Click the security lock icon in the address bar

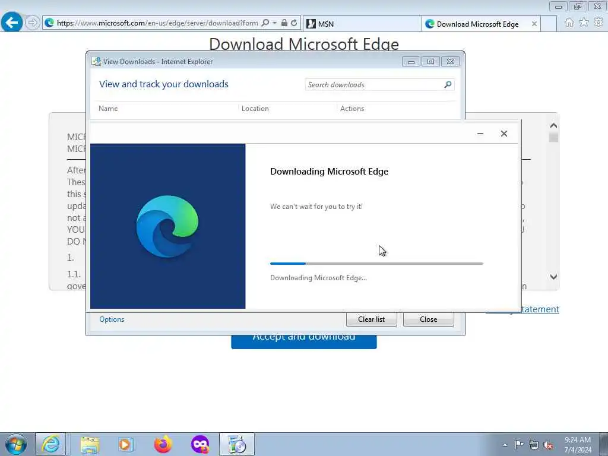(x=284, y=23)
